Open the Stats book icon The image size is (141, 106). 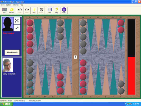pyautogui.click(x=49, y=11)
